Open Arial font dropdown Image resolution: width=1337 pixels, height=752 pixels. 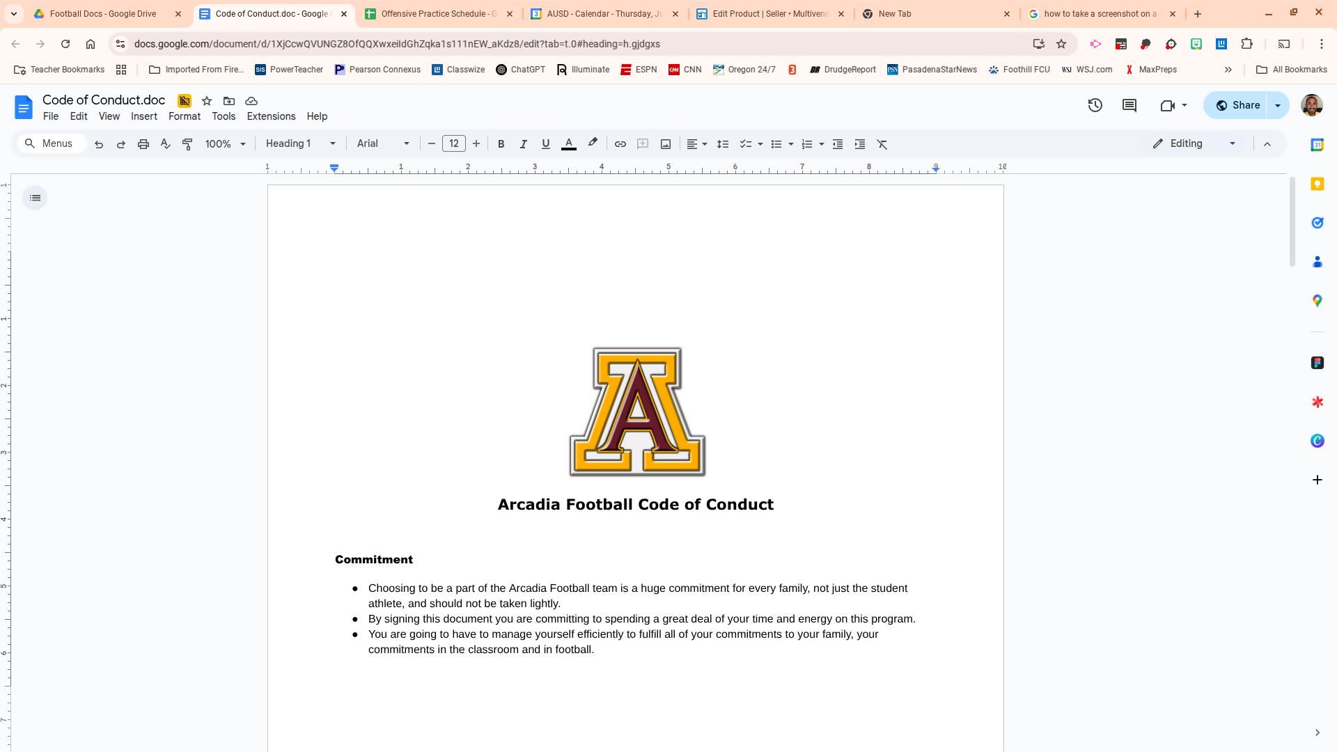coord(383,144)
